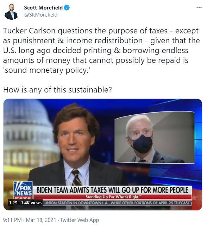Click the Fox News channel logo
Viewport: 207px width, 230px height.
[23, 190]
